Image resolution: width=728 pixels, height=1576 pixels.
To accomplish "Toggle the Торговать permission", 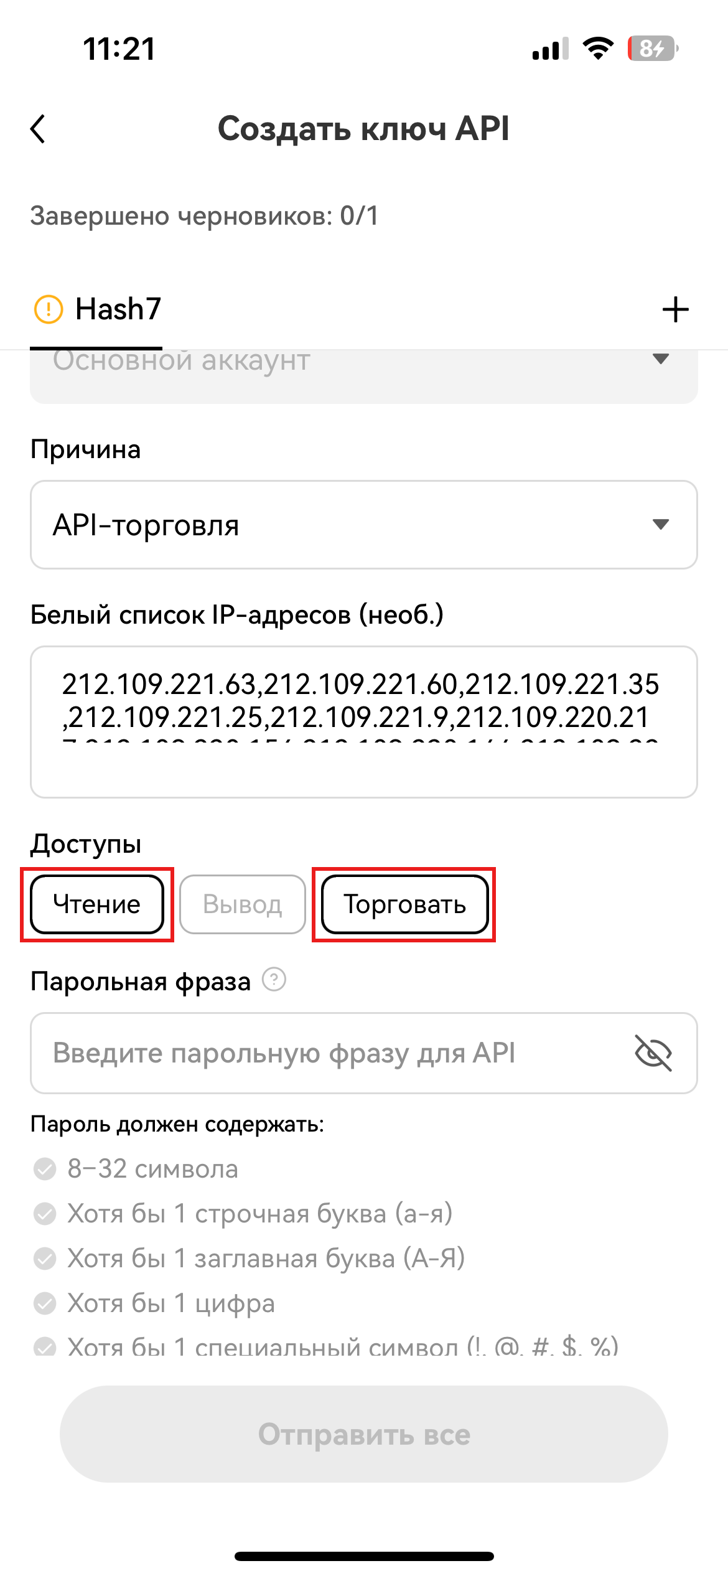I will 404,904.
